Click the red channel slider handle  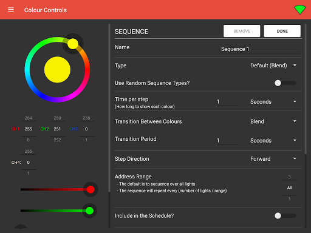coord(91,189)
